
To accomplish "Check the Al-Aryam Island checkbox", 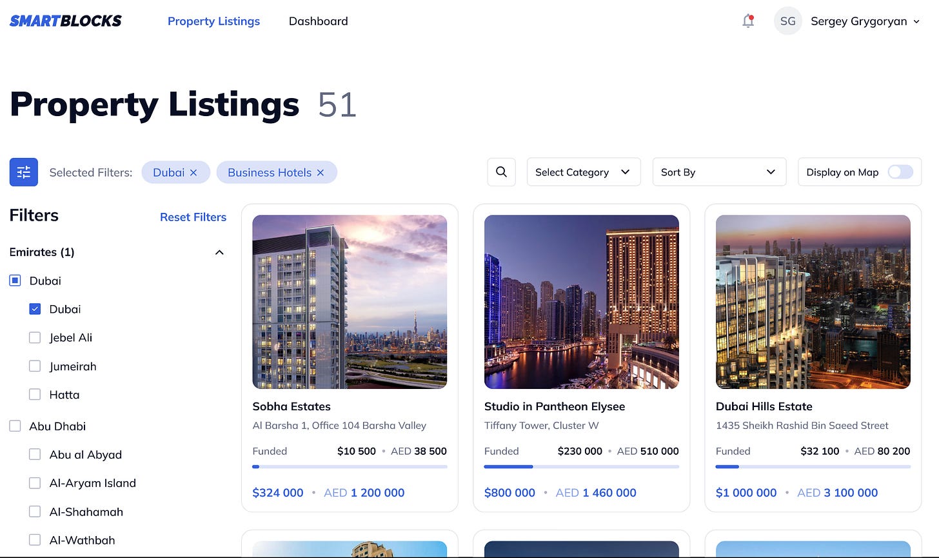I will pos(35,483).
